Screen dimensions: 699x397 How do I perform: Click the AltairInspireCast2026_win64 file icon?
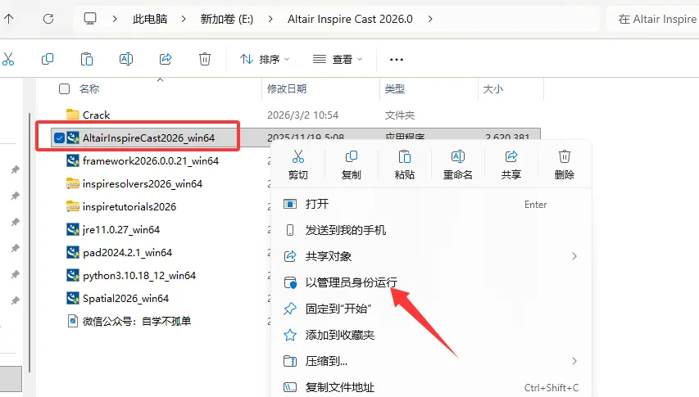coord(73,138)
